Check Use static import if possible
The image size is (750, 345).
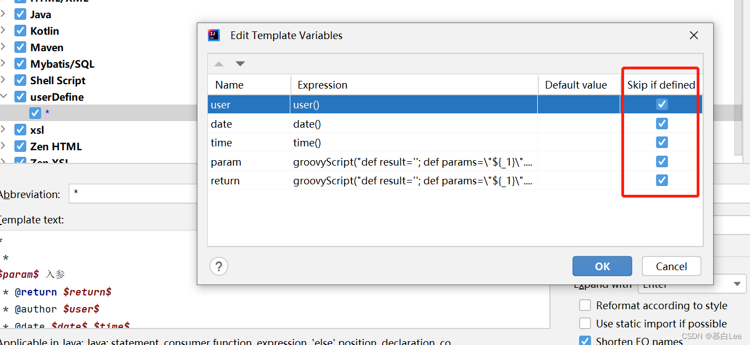[586, 324]
